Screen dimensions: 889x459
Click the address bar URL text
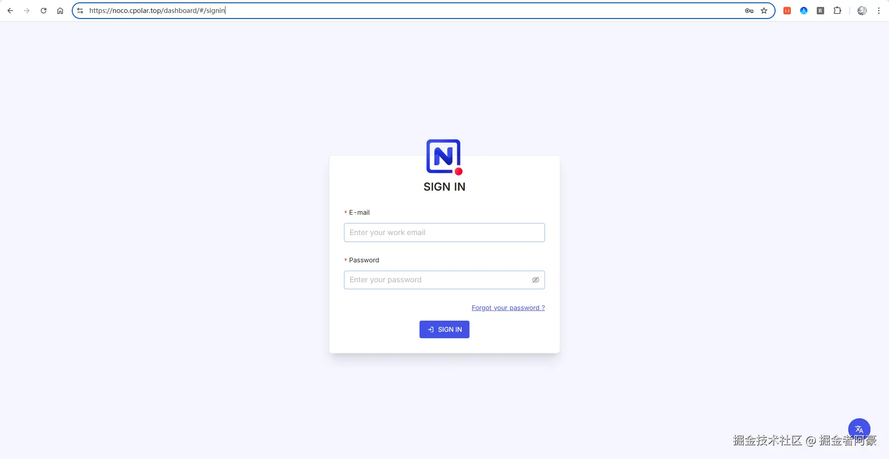(157, 11)
